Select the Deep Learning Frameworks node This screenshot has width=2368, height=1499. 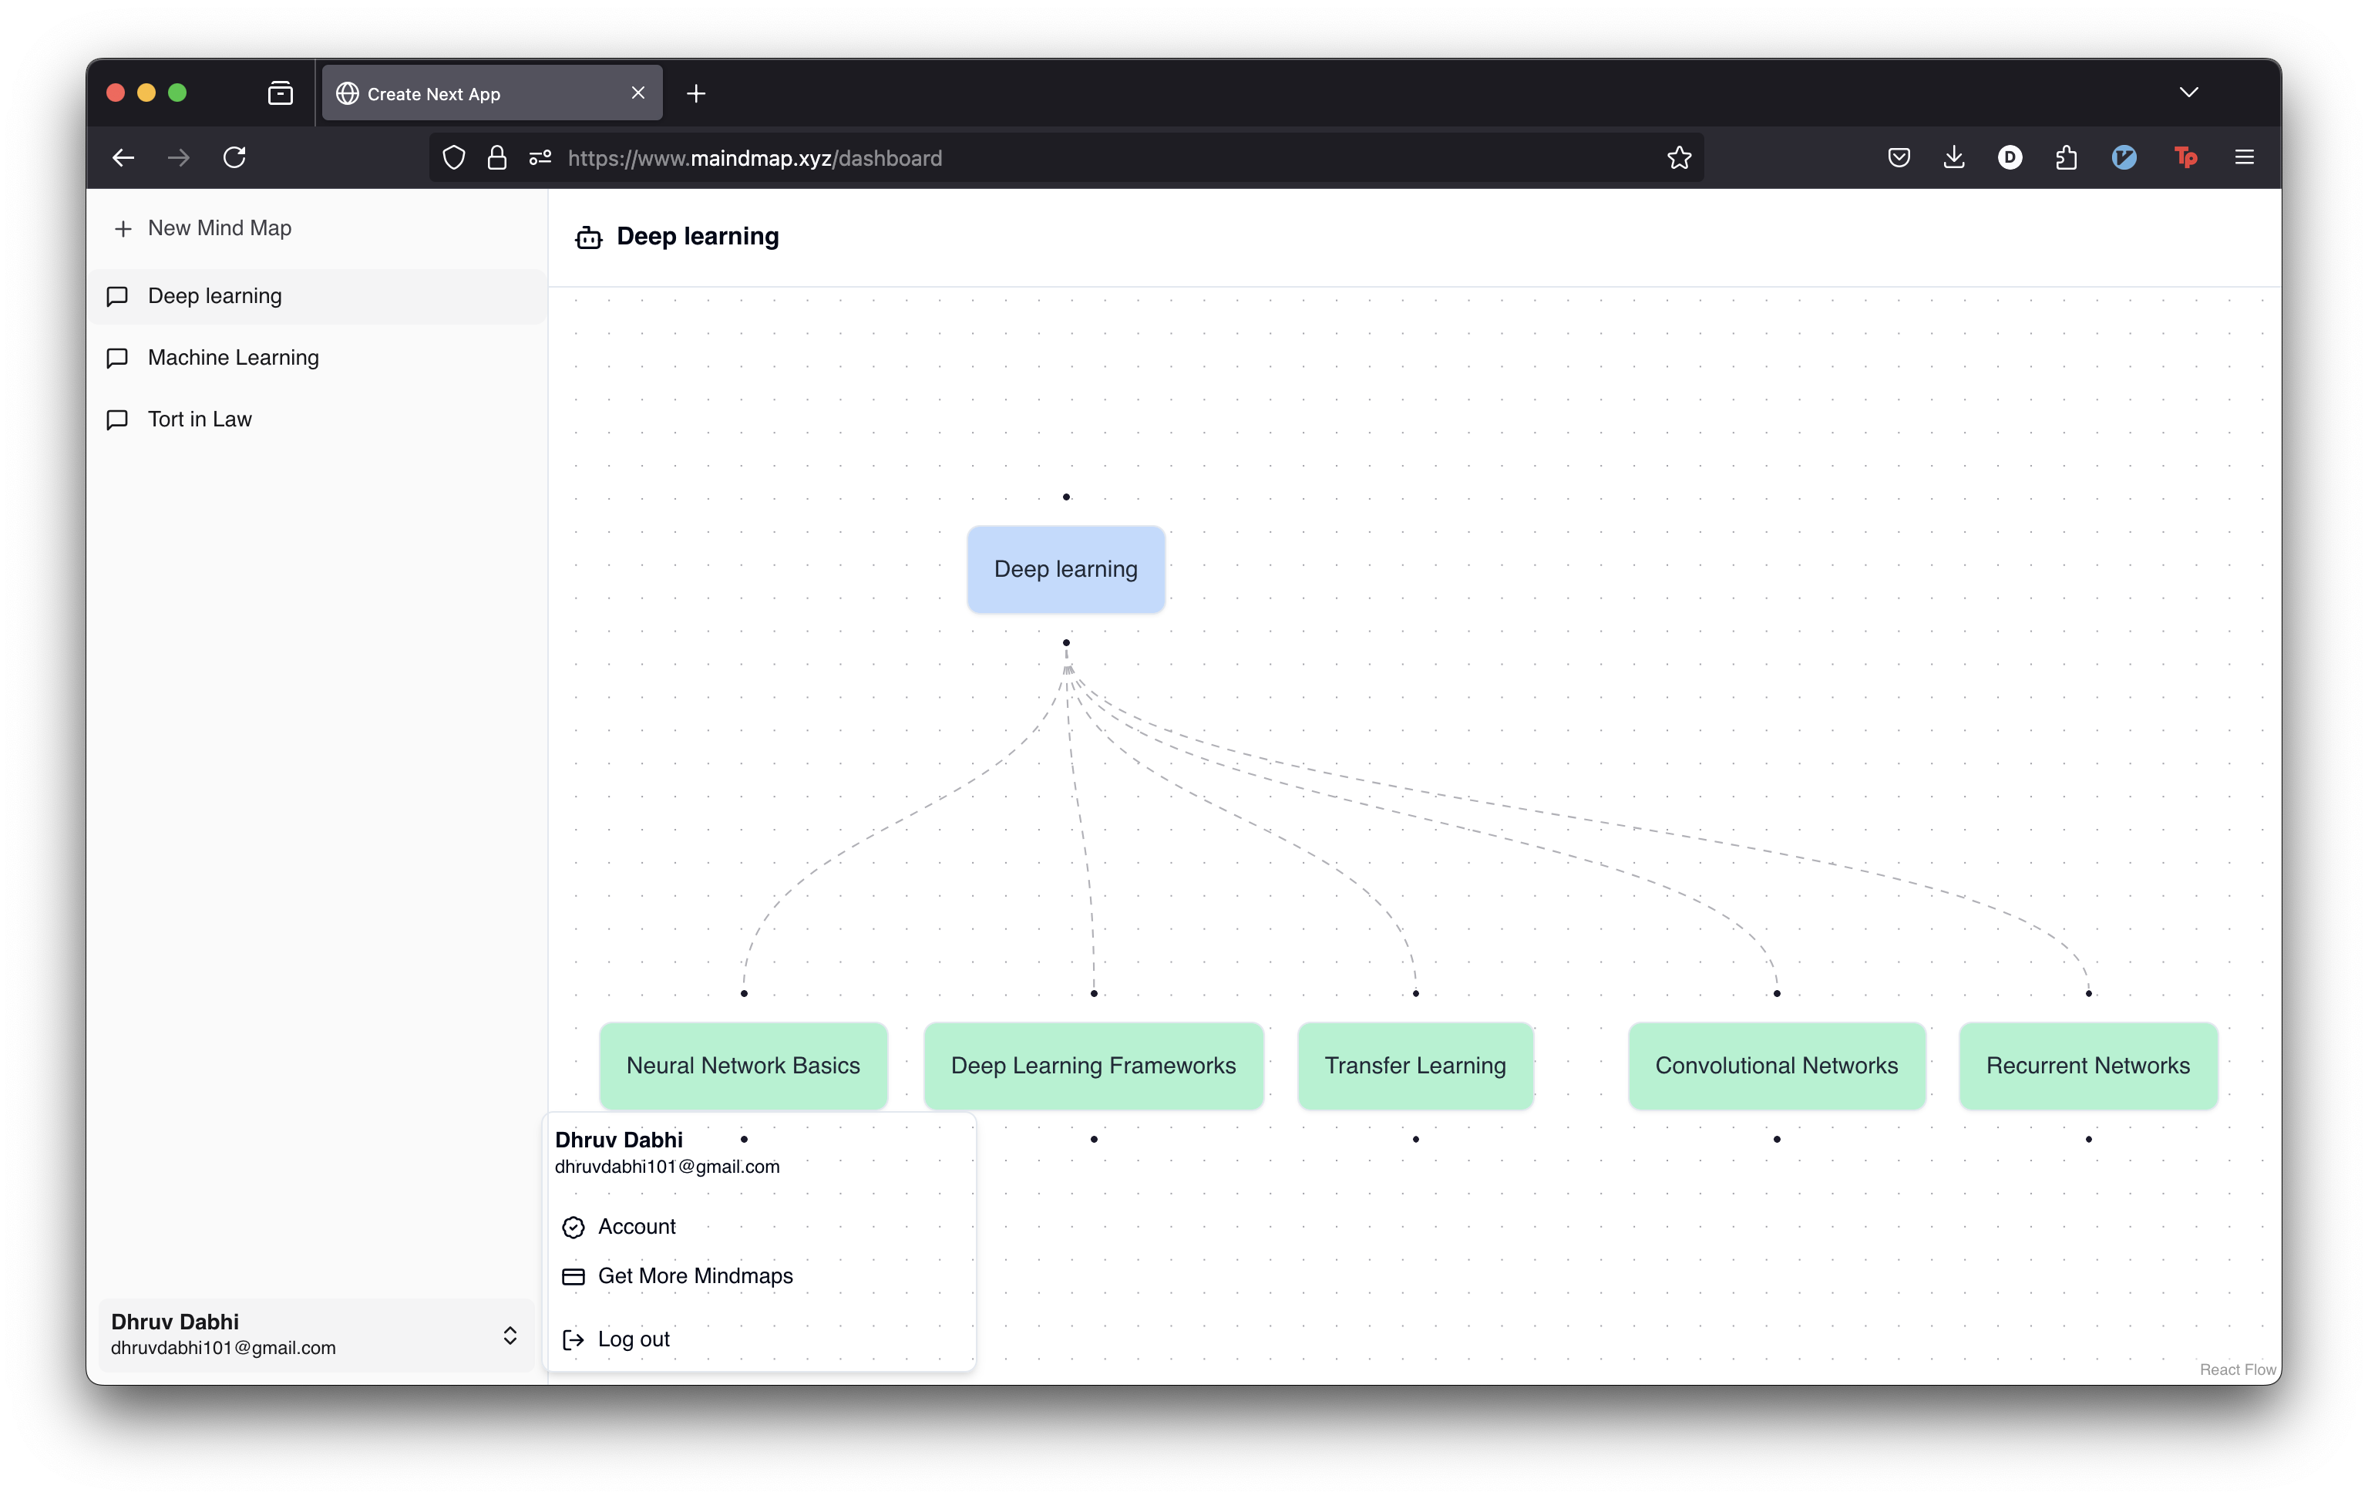[x=1094, y=1065]
